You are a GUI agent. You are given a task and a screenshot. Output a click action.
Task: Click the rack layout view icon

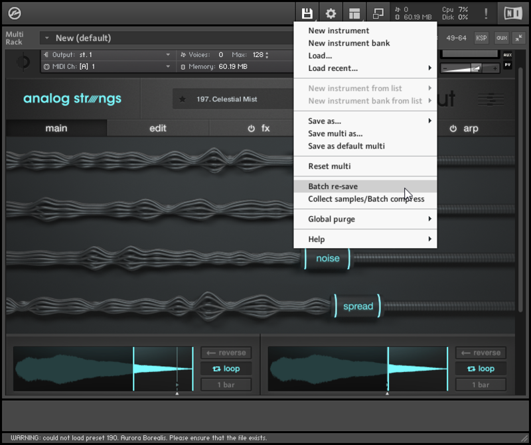tap(354, 13)
